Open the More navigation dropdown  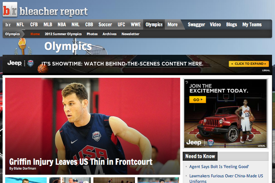[x=172, y=25]
